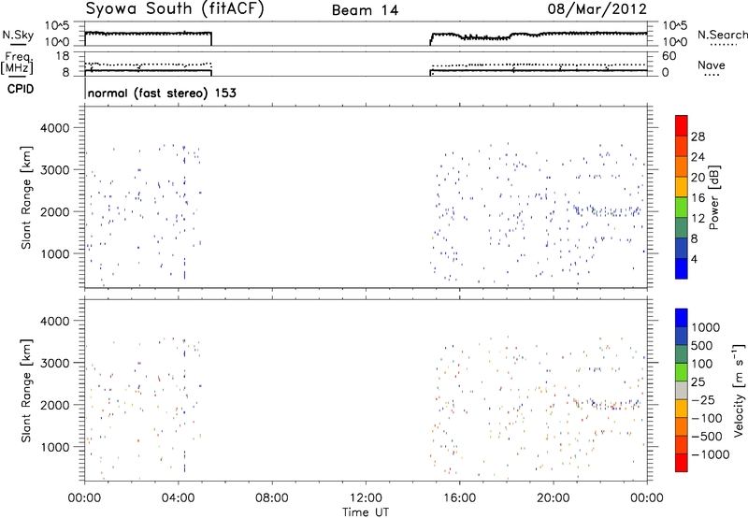
Task: Click the 'Velocity [m s⁻¹]' colorbar title
Action: (739, 390)
